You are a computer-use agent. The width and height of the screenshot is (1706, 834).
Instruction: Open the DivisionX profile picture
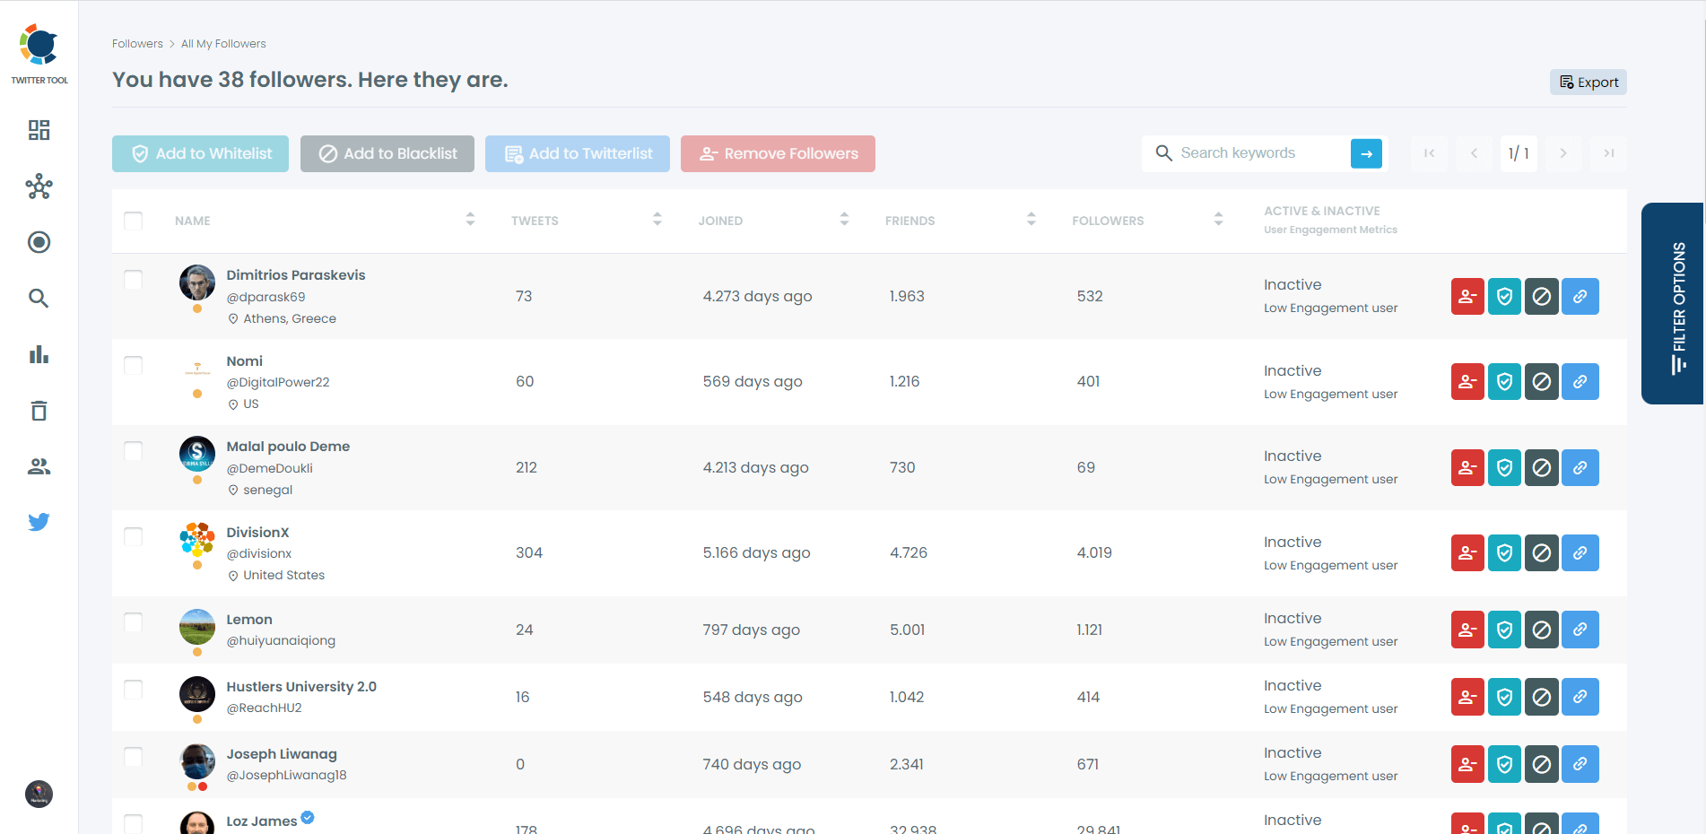197,540
